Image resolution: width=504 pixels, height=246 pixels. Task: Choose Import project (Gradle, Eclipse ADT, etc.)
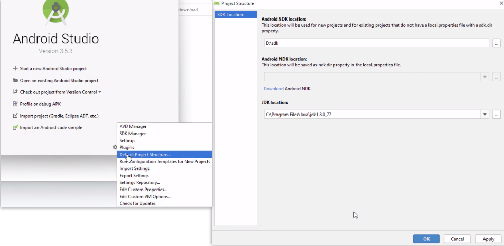click(59, 116)
